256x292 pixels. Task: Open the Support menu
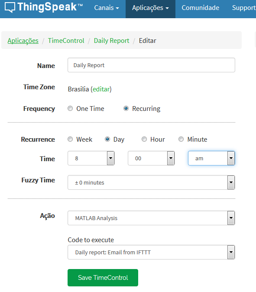244,8
